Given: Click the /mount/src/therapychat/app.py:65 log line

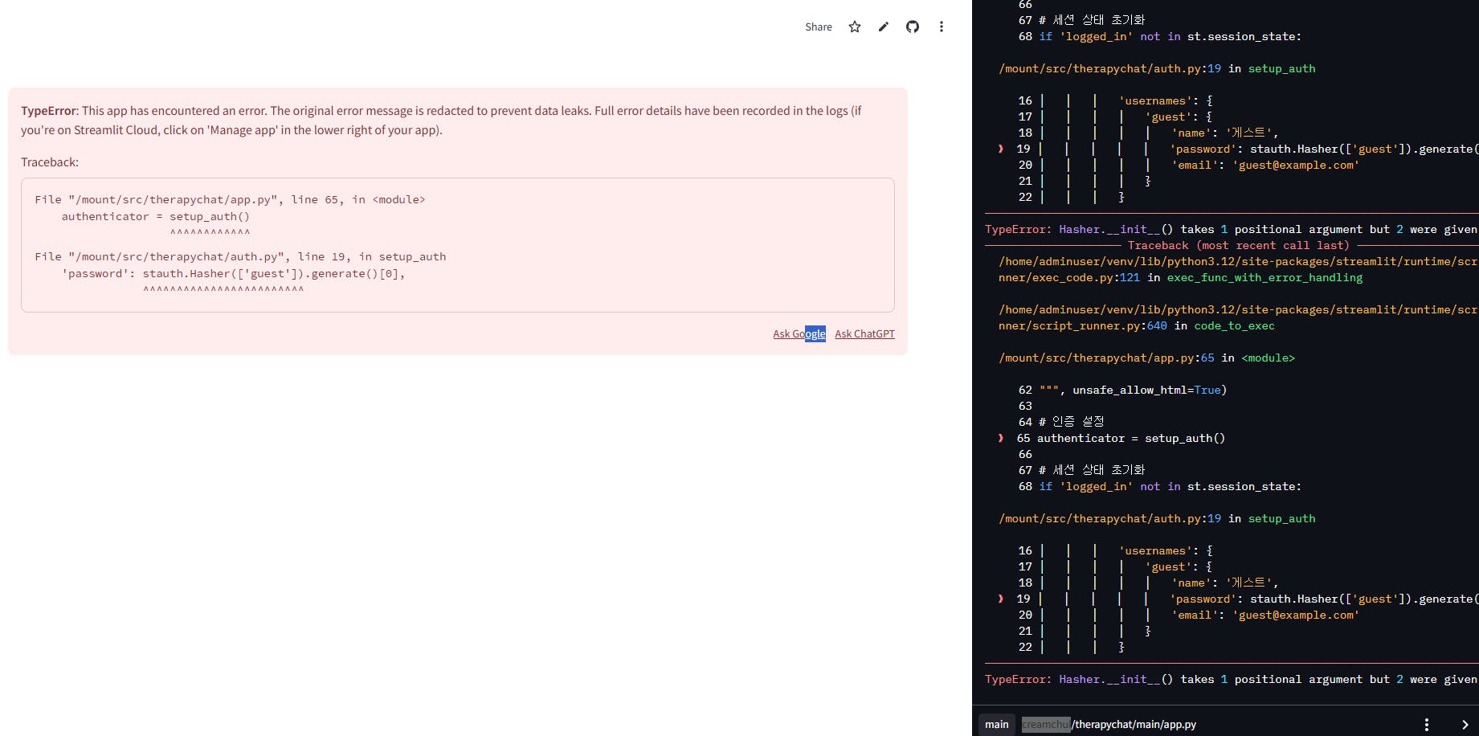Looking at the screenshot, I should point(1146,358).
